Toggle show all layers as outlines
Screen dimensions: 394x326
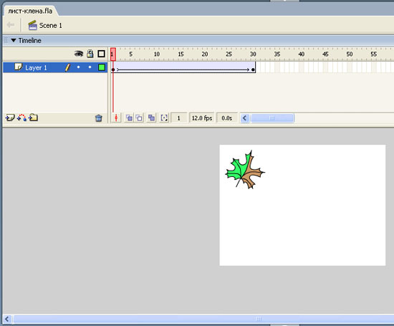click(101, 54)
